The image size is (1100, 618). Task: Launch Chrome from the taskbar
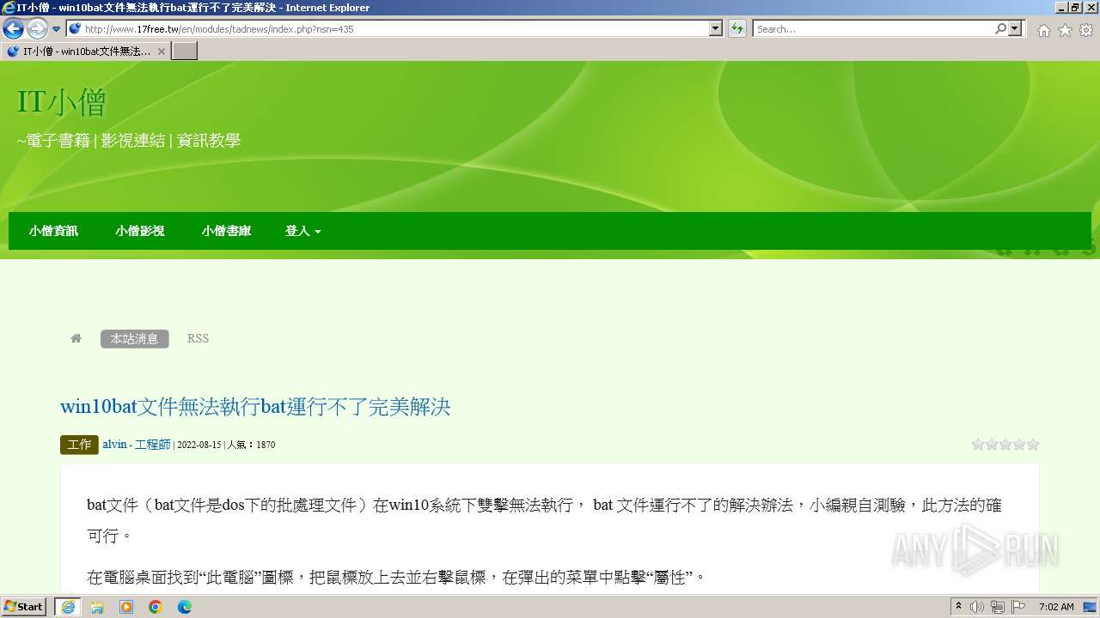coord(156,607)
